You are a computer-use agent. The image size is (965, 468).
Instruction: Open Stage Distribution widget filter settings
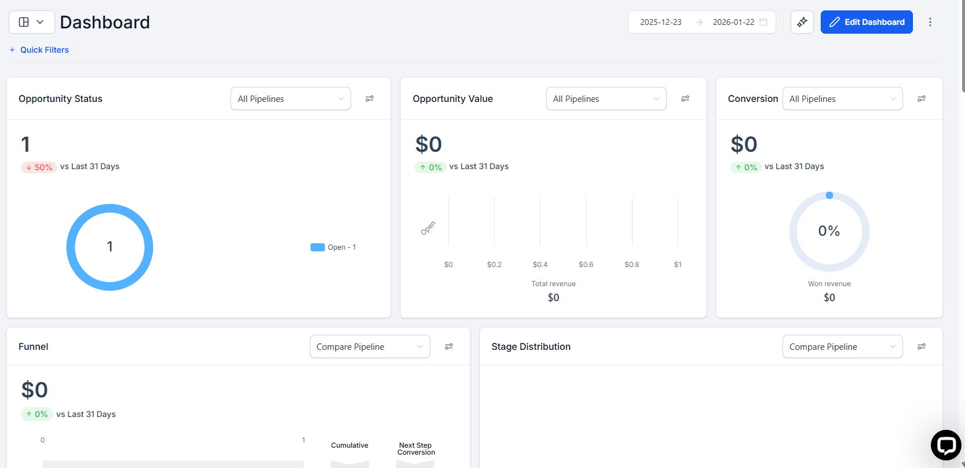click(921, 347)
